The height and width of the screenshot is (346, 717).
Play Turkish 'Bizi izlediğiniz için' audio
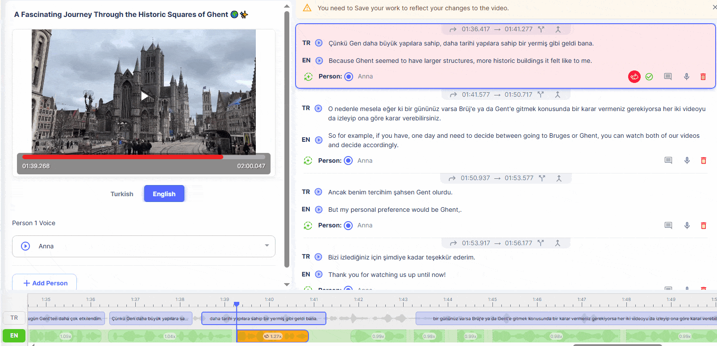318,257
